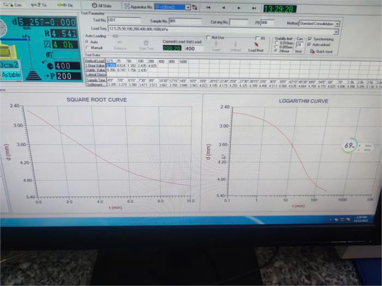This screenshot has height=286, width=382.
Task: Go to next apparatus arrow
Action: (240, 8)
